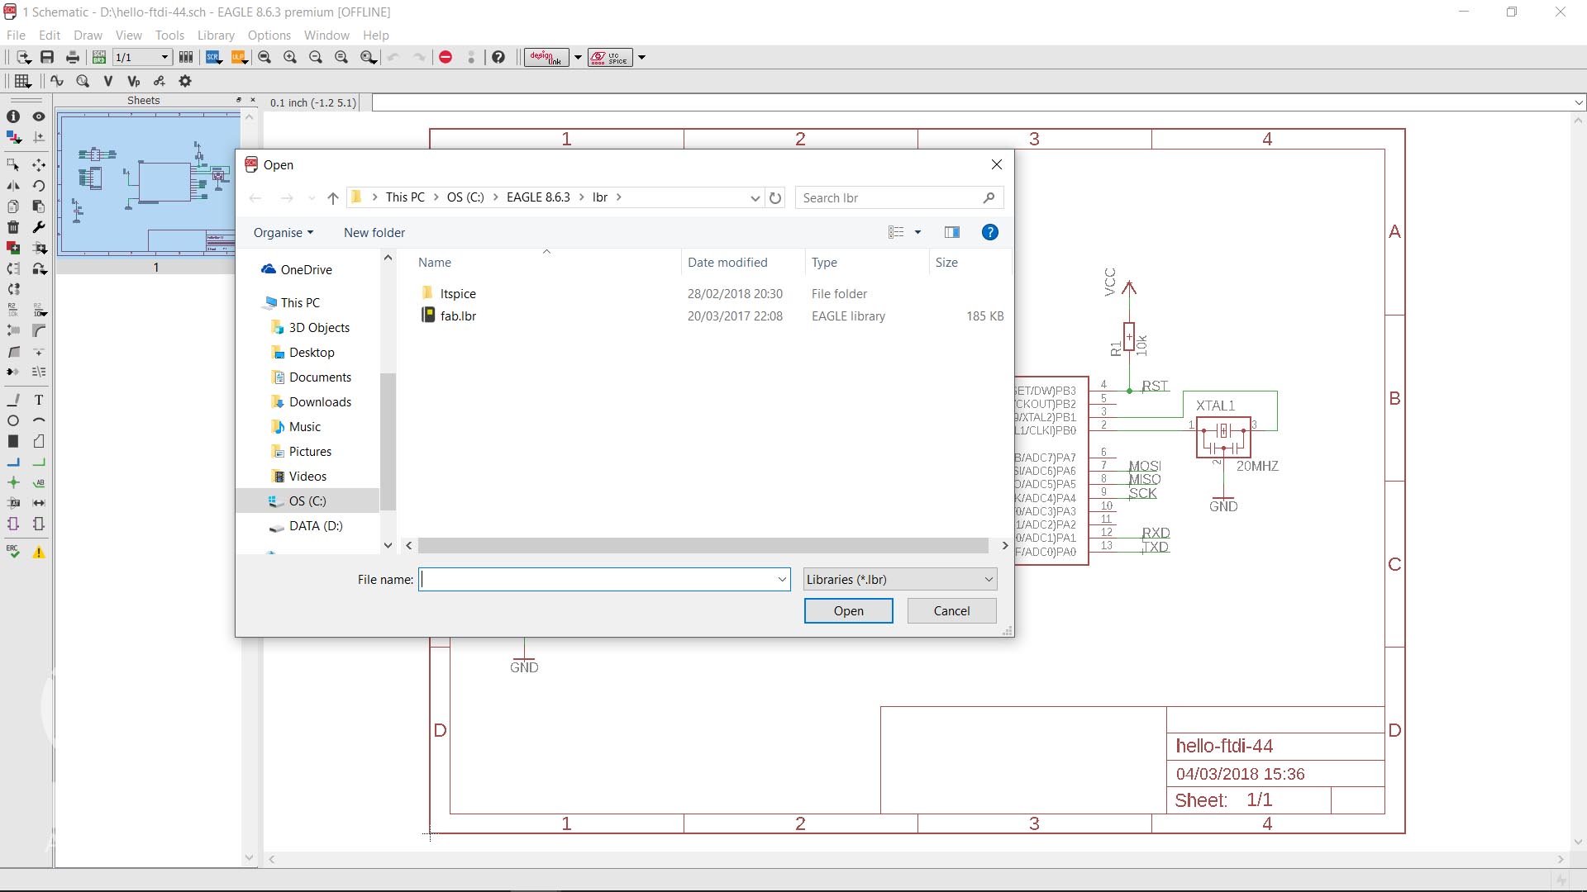Go up one folder level arrow
1587x892 pixels.
coord(332,198)
